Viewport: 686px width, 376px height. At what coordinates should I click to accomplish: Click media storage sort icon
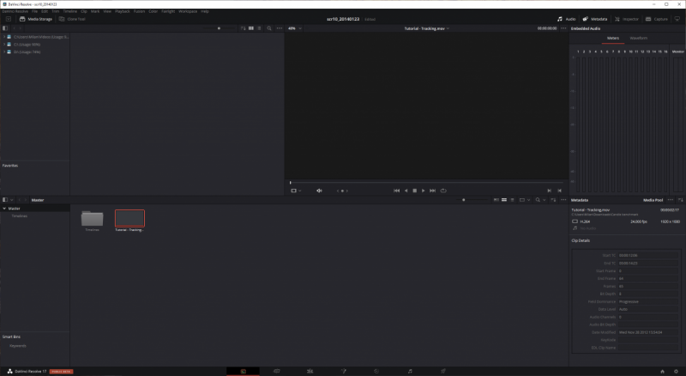[243, 28]
